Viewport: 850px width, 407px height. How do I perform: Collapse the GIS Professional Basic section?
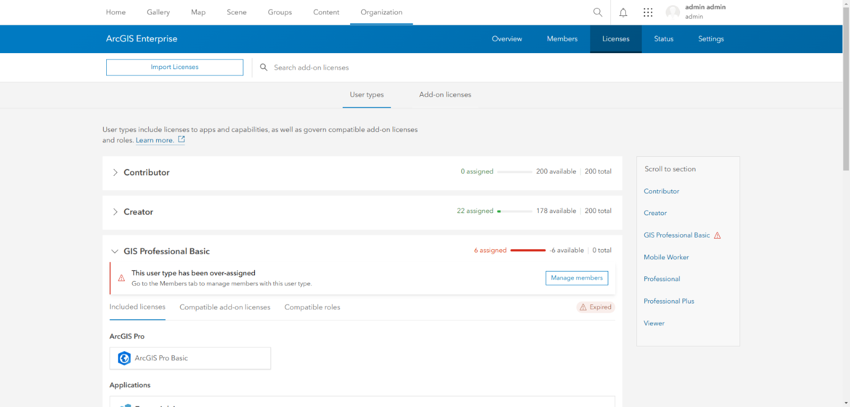pyautogui.click(x=115, y=251)
